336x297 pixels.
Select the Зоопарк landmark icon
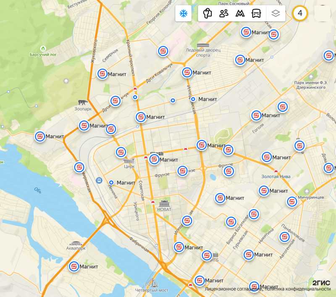[x=83, y=103]
